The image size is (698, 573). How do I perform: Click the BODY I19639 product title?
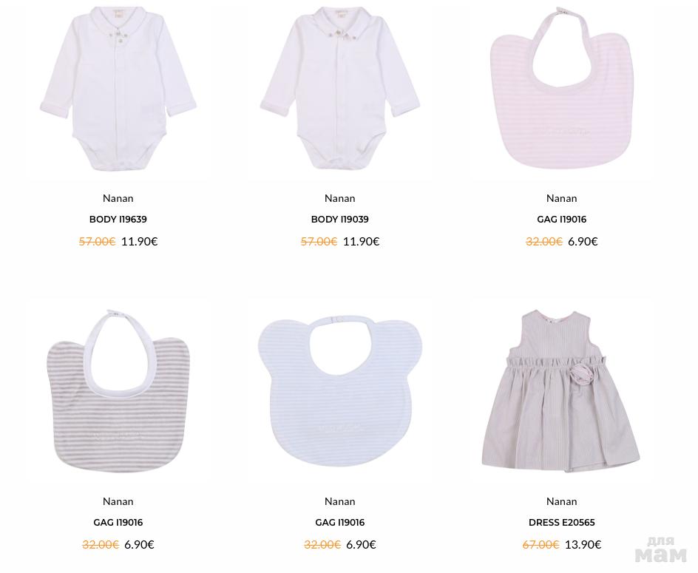click(x=118, y=219)
